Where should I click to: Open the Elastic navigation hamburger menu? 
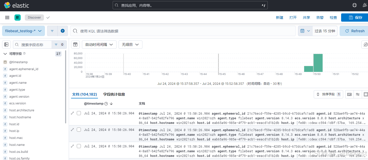point(7,17)
